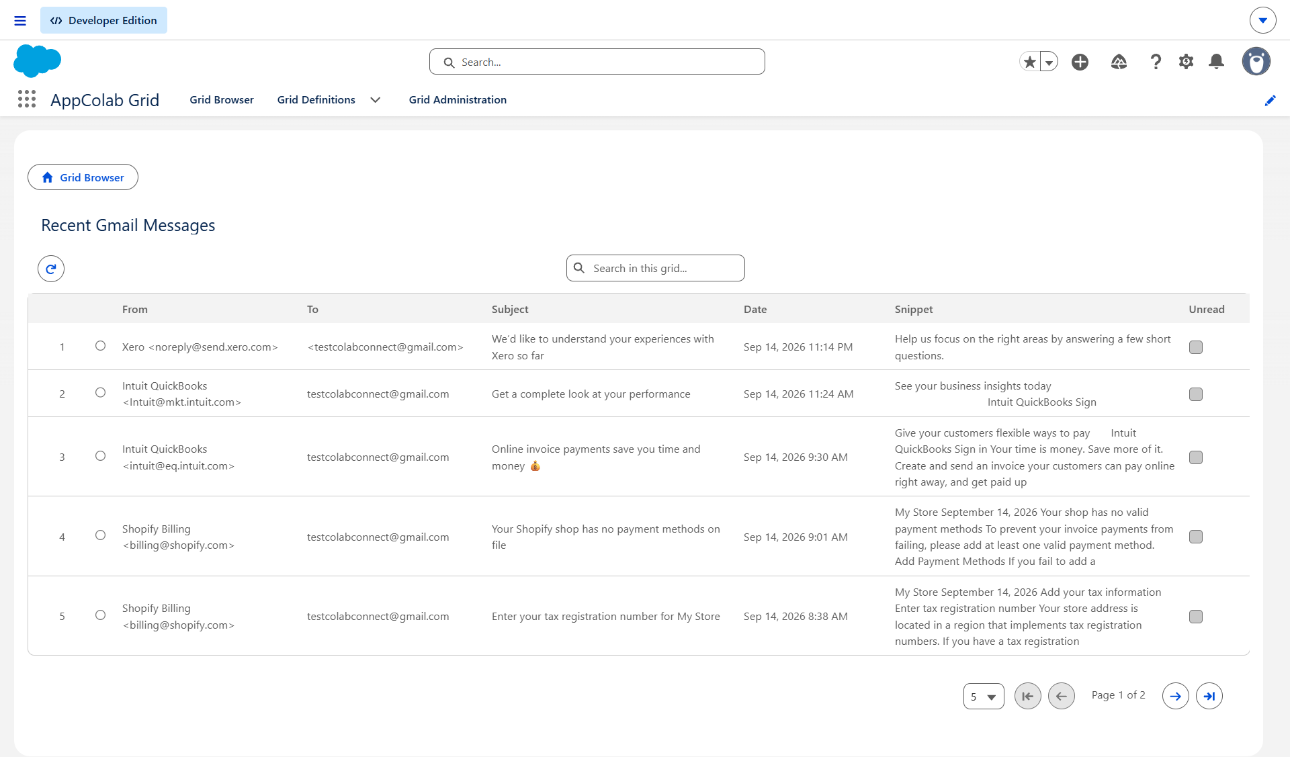Click the Developer Edition badge
The image size is (1290, 757).
pyautogui.click(x=103, y=20)
